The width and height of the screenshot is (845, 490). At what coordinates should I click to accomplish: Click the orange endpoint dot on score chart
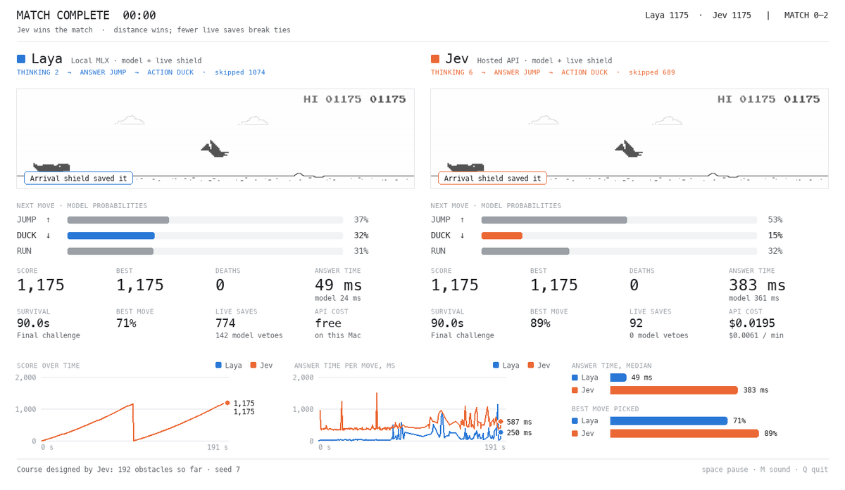coord(227,403)
